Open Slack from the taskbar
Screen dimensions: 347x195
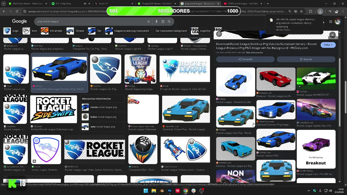(x=194, y=191)
